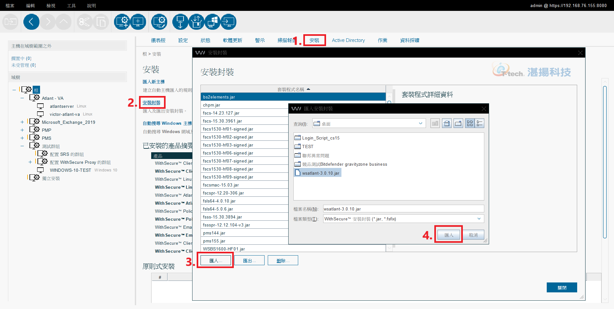Viewport: 614px width, 309px height.
Task: Expand 配置 WithSecure Proxy 的群組 node
Action: coord(30,162)
